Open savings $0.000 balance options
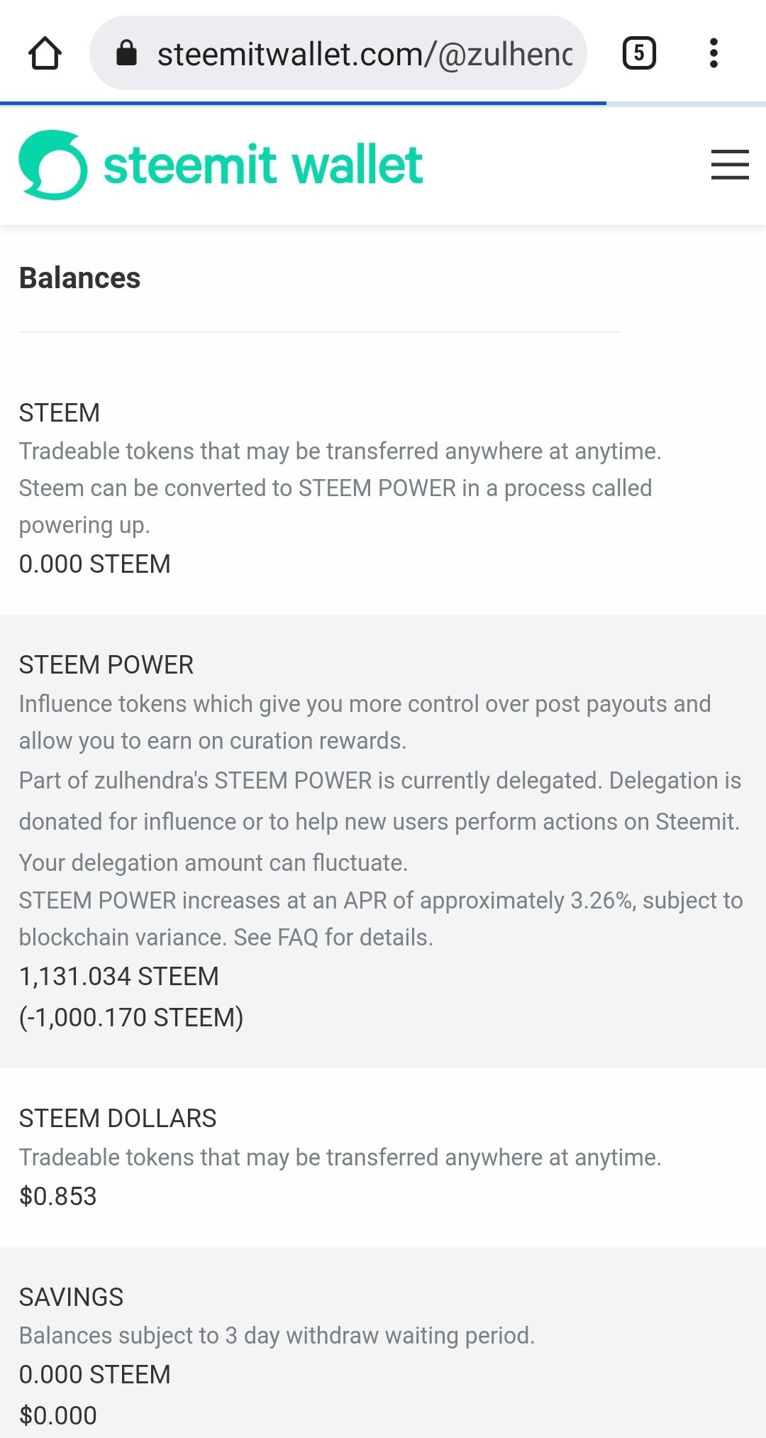 (x=57, y=1416)
